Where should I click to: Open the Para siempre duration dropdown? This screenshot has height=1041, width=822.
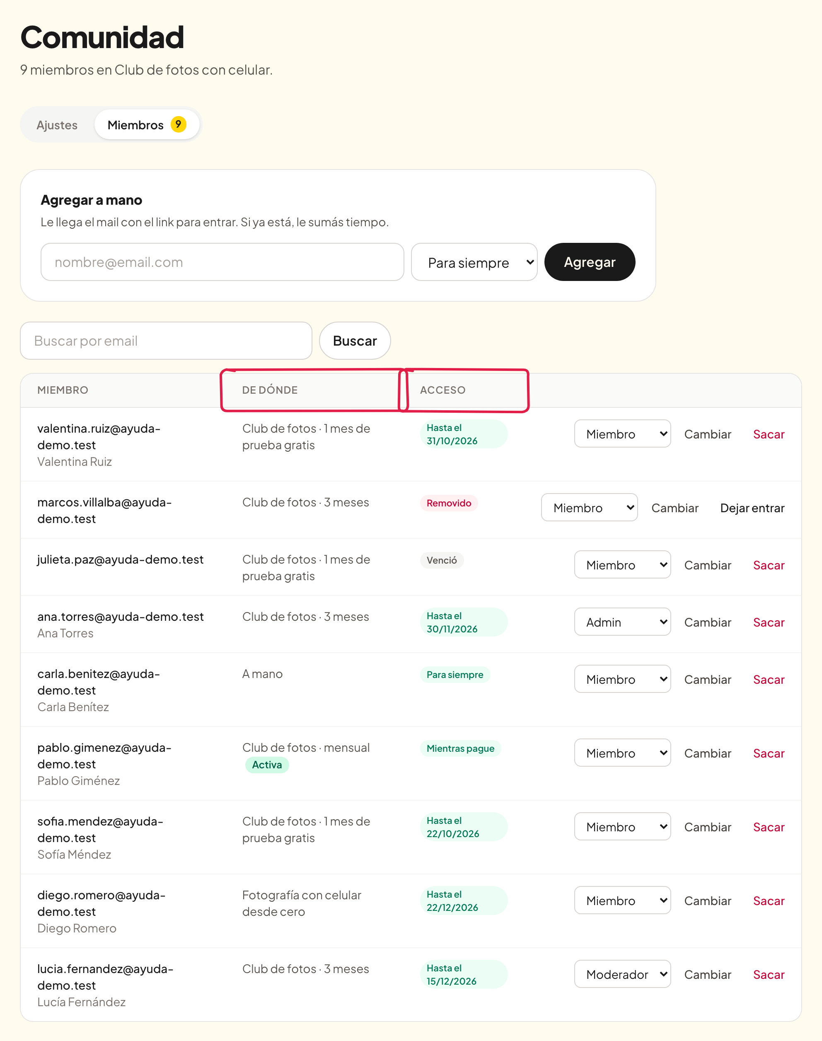pos(474,262)
